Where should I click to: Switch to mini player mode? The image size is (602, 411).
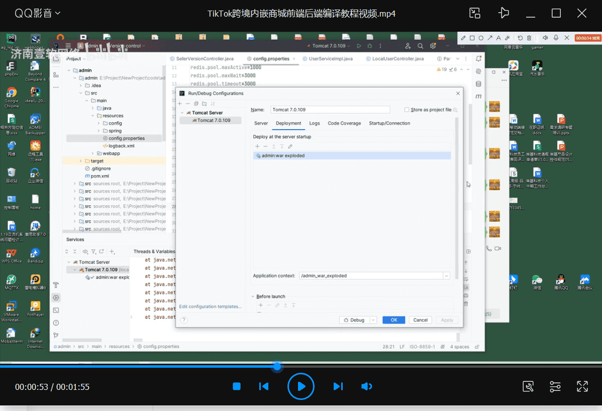tap(475, 13)
